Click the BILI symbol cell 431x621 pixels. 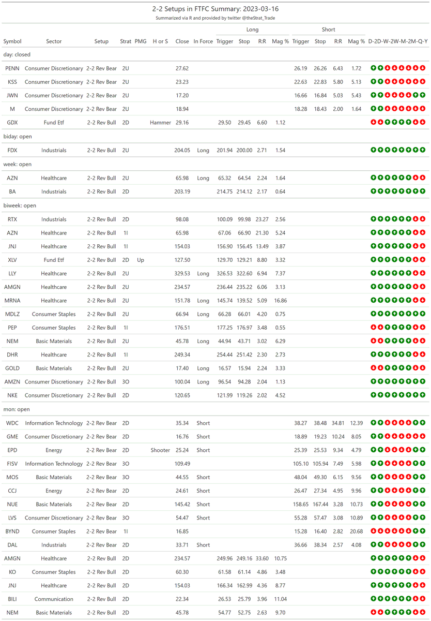point(12,599)
